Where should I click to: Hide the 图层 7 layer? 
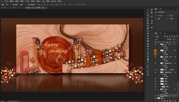point(155,98)
